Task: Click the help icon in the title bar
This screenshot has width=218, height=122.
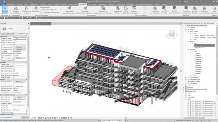Action: [201, 1]
